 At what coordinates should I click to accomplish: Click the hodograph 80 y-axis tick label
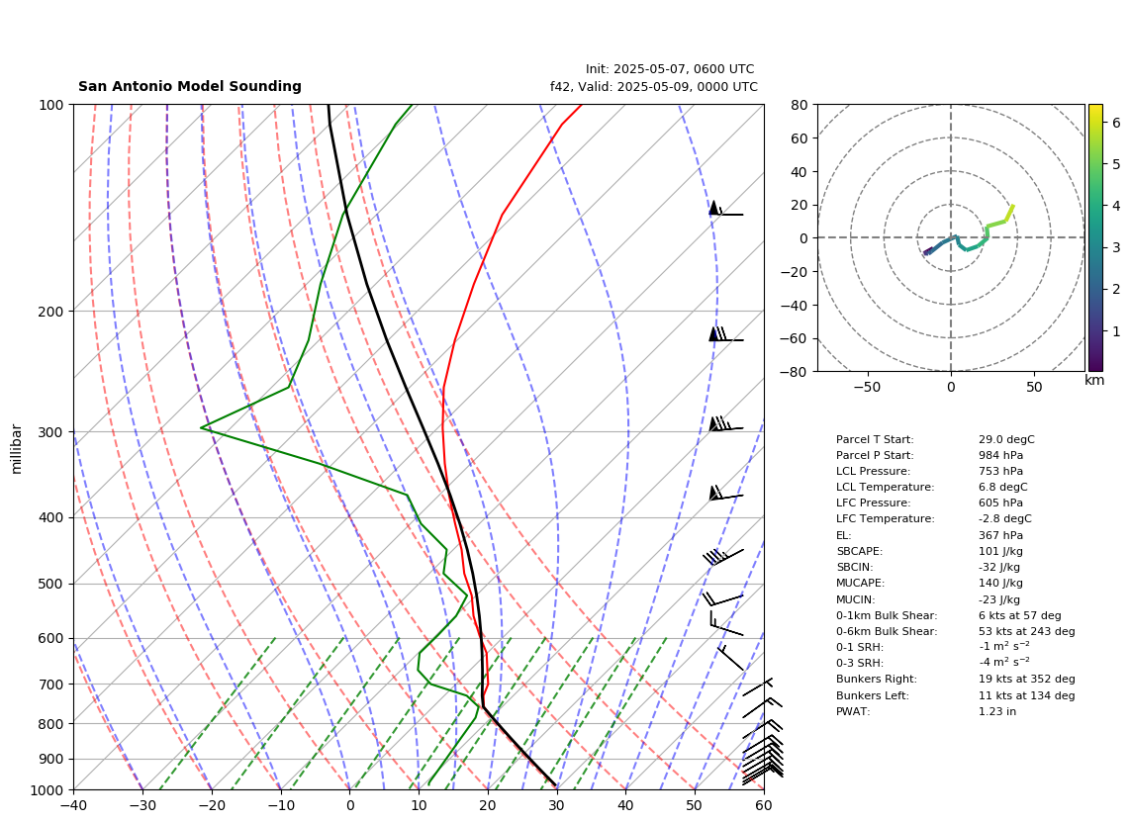pos(800,105)
